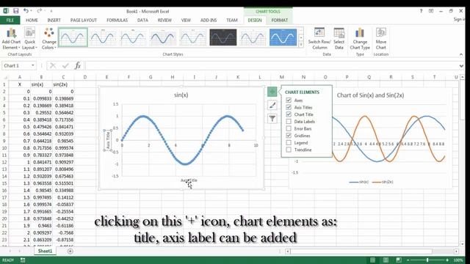Open the Change Colors palette
The image size is (470, 264).
pos(49,39)
